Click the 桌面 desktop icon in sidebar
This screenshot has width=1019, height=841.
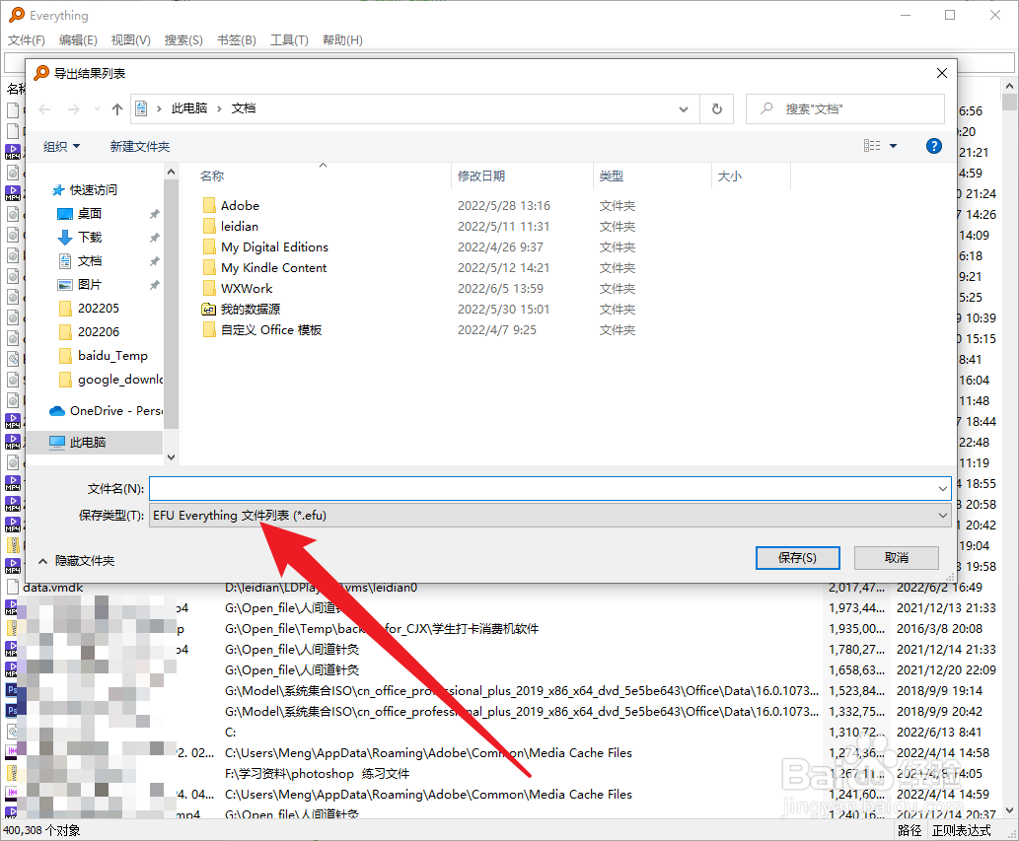65,214
